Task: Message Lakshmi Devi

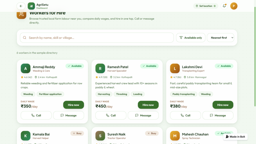Action: pyautogui.click(x=218, y=115)
